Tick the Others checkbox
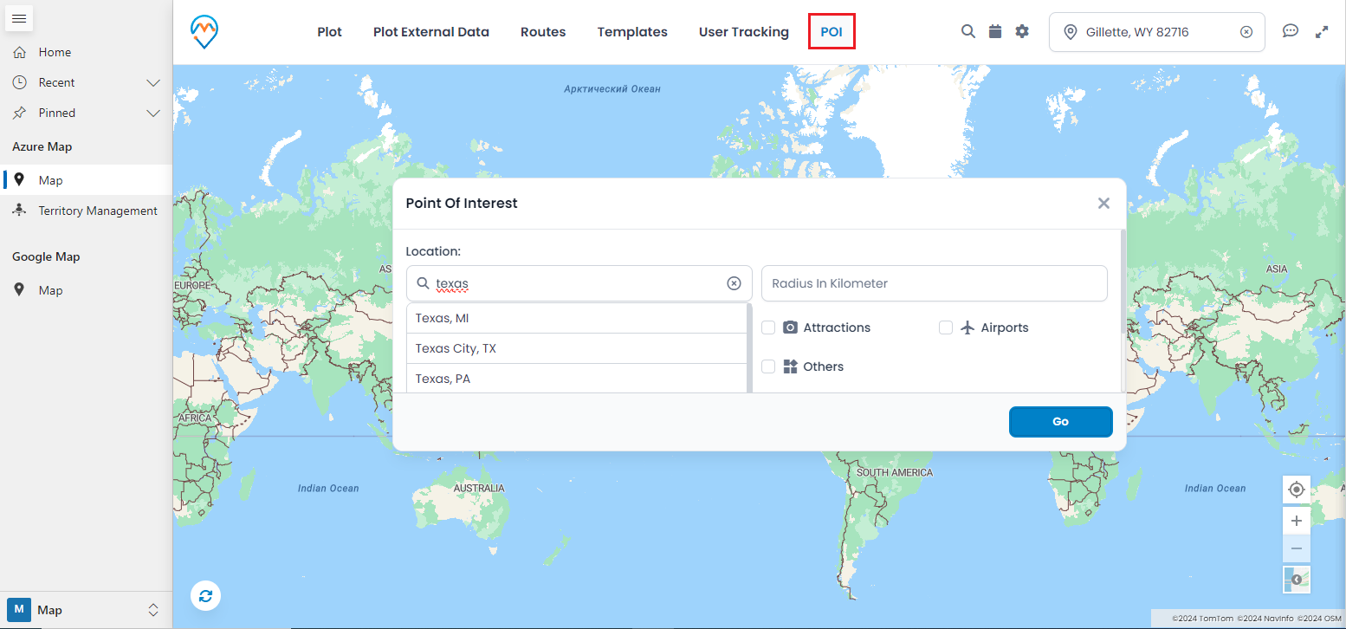 [x=768, y=366]
